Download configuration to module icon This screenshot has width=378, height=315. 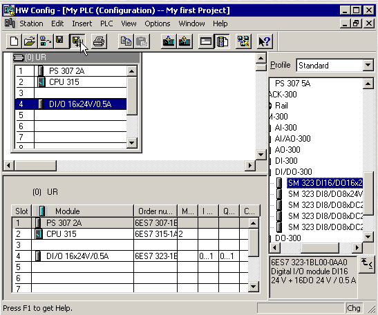tap(169, 41)
